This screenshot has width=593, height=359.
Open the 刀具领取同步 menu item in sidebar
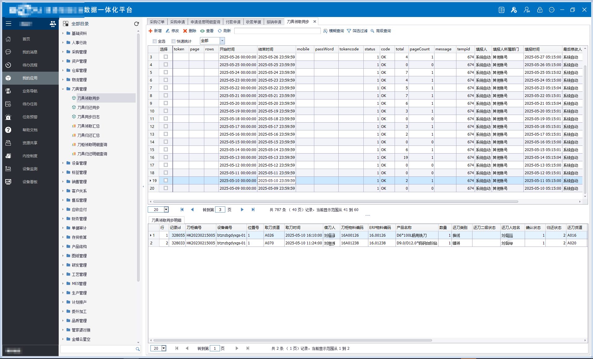(89, 98)
